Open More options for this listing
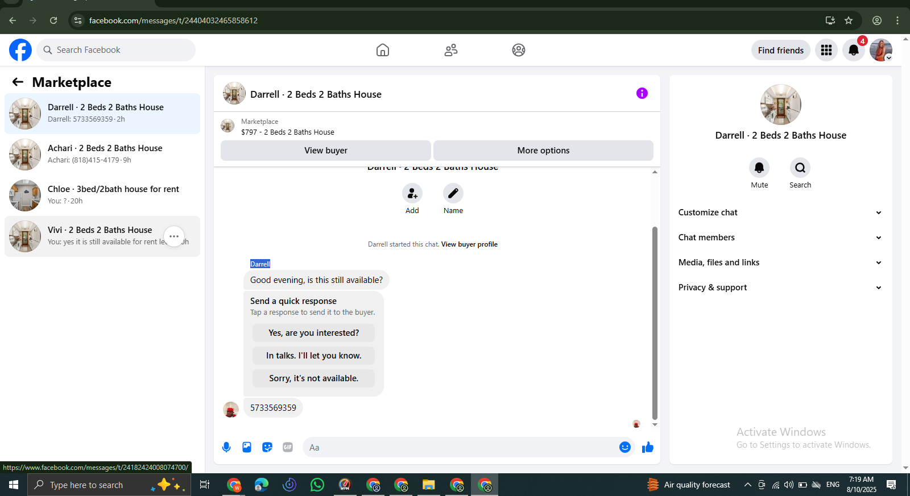Viewport: 910px width, 496px height. coord(543,151)
